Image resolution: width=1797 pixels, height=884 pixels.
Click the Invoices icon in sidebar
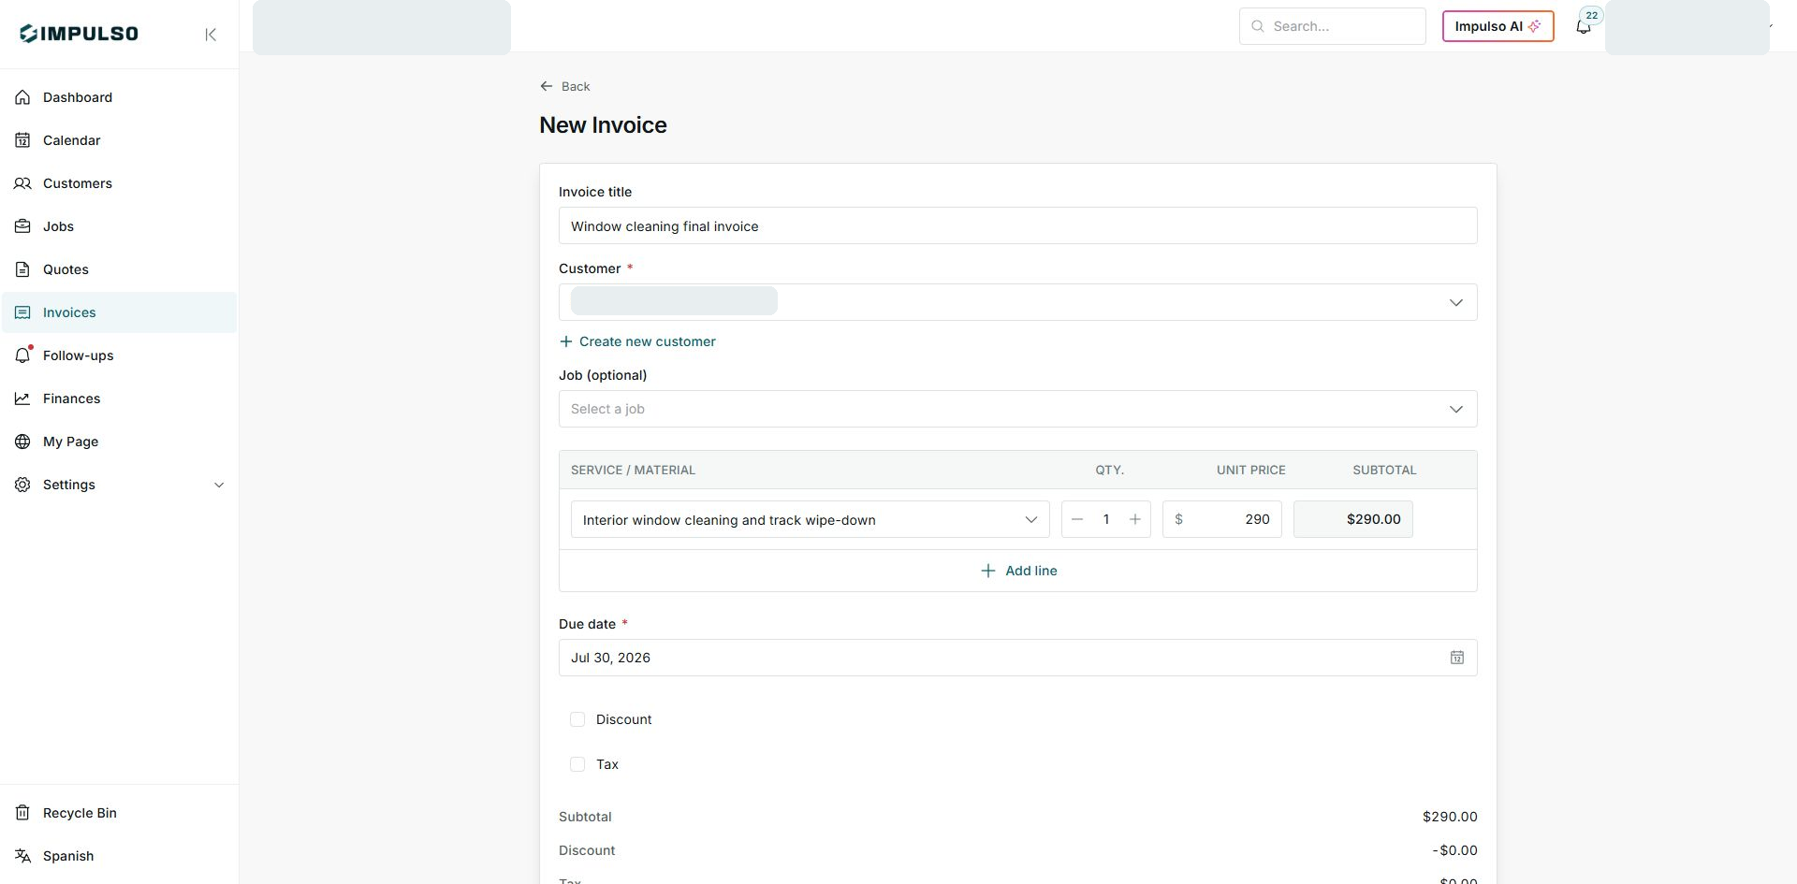click(x=22, y=312)
